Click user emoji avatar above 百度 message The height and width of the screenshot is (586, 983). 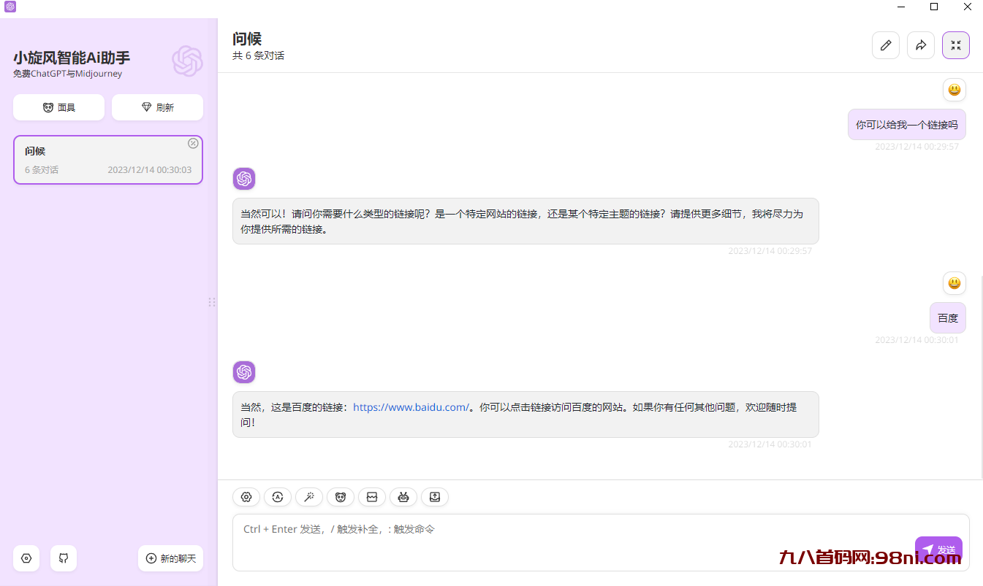click(954, 283)
